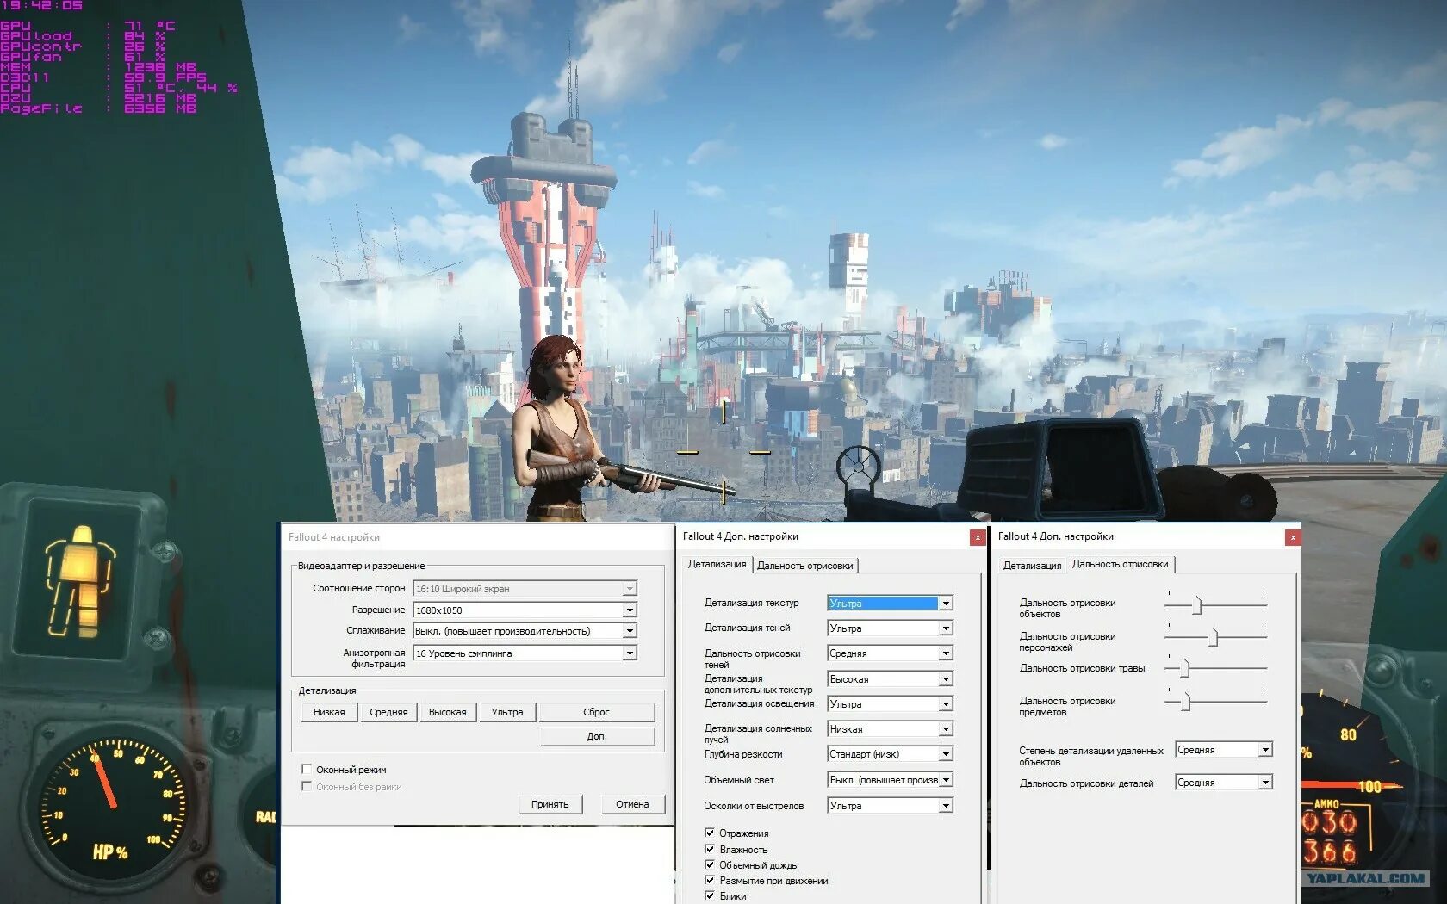Click the Соотношение сторон label
Image resolution: width=1447 pixels, height=904 pixels.
[359, 588]
